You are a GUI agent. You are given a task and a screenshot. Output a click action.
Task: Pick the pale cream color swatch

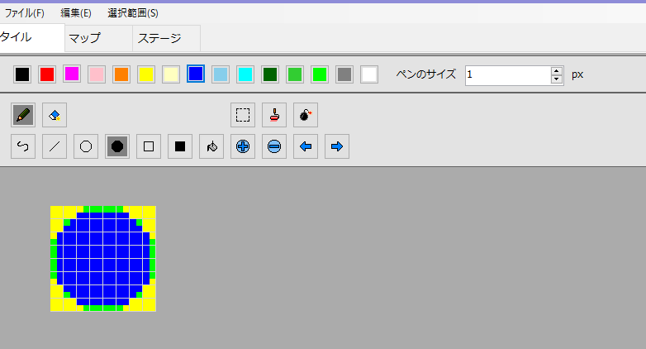(x=170, y=74)
